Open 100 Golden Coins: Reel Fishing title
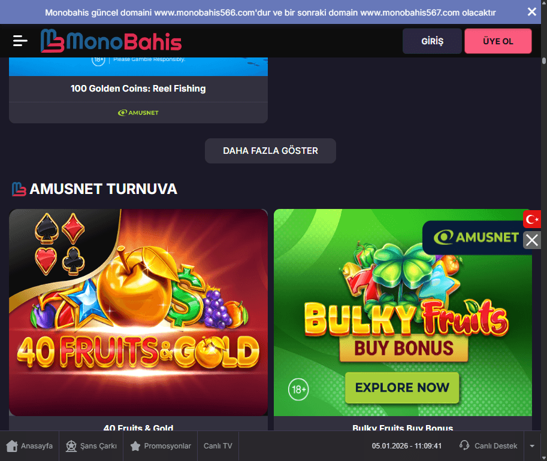Screen dimensions: 547x461 [x=138, y=89]
